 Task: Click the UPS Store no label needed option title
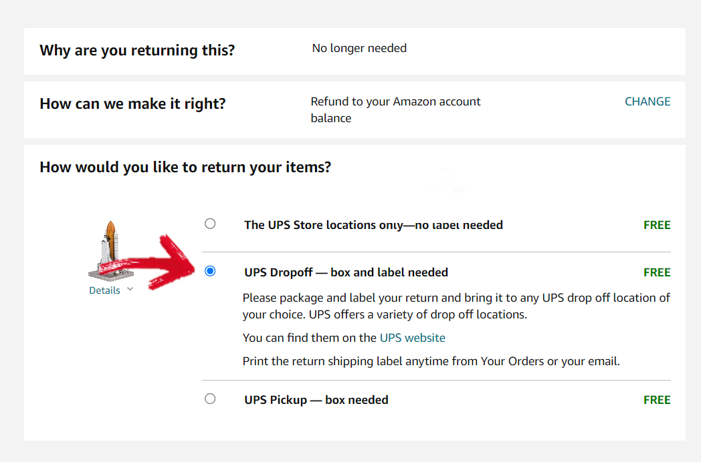click(x=373, y=225)
